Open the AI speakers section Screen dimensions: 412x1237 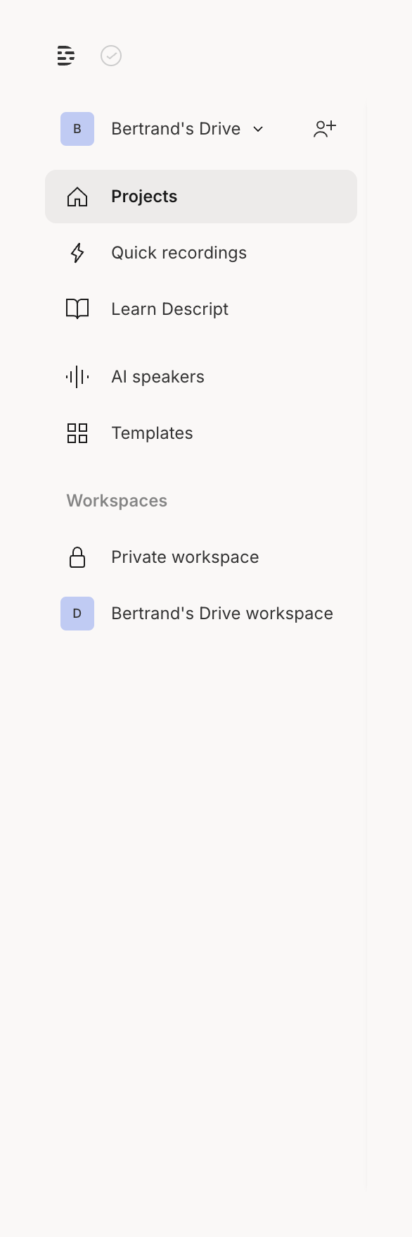tap(157, 376)
